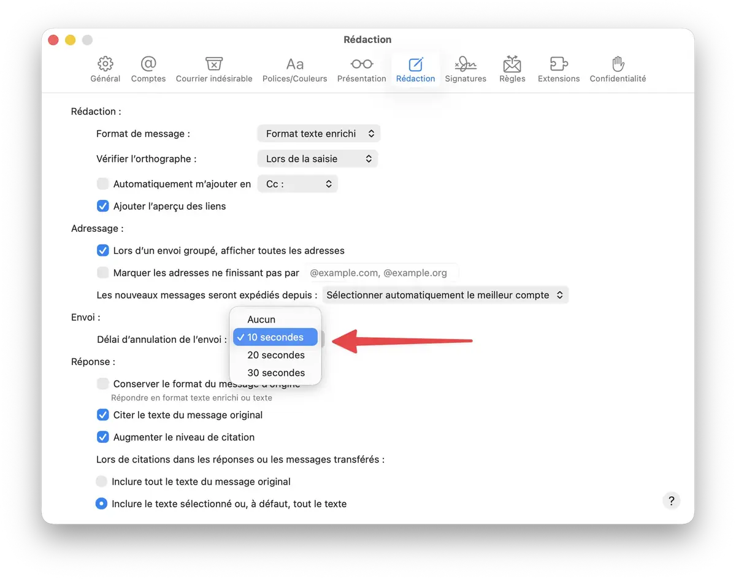Screen dimensions: 736x579
Task: Open the Format de message dropdown
Action: click(x=318, y=133)
